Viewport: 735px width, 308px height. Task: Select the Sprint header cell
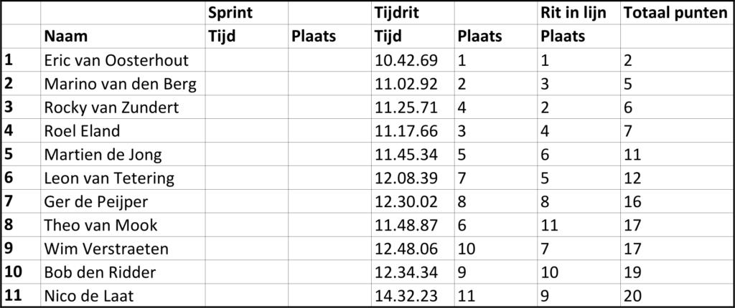click(228, 12)
